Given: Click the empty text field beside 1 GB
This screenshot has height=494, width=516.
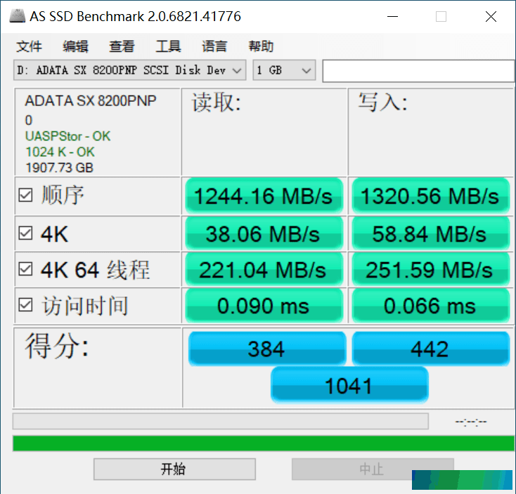Looking at the screenshot, I should click(x=418, y=71).
